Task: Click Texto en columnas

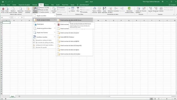Action: coord(95,10)
